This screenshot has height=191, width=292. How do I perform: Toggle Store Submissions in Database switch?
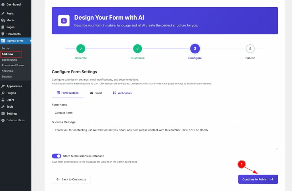56,156
